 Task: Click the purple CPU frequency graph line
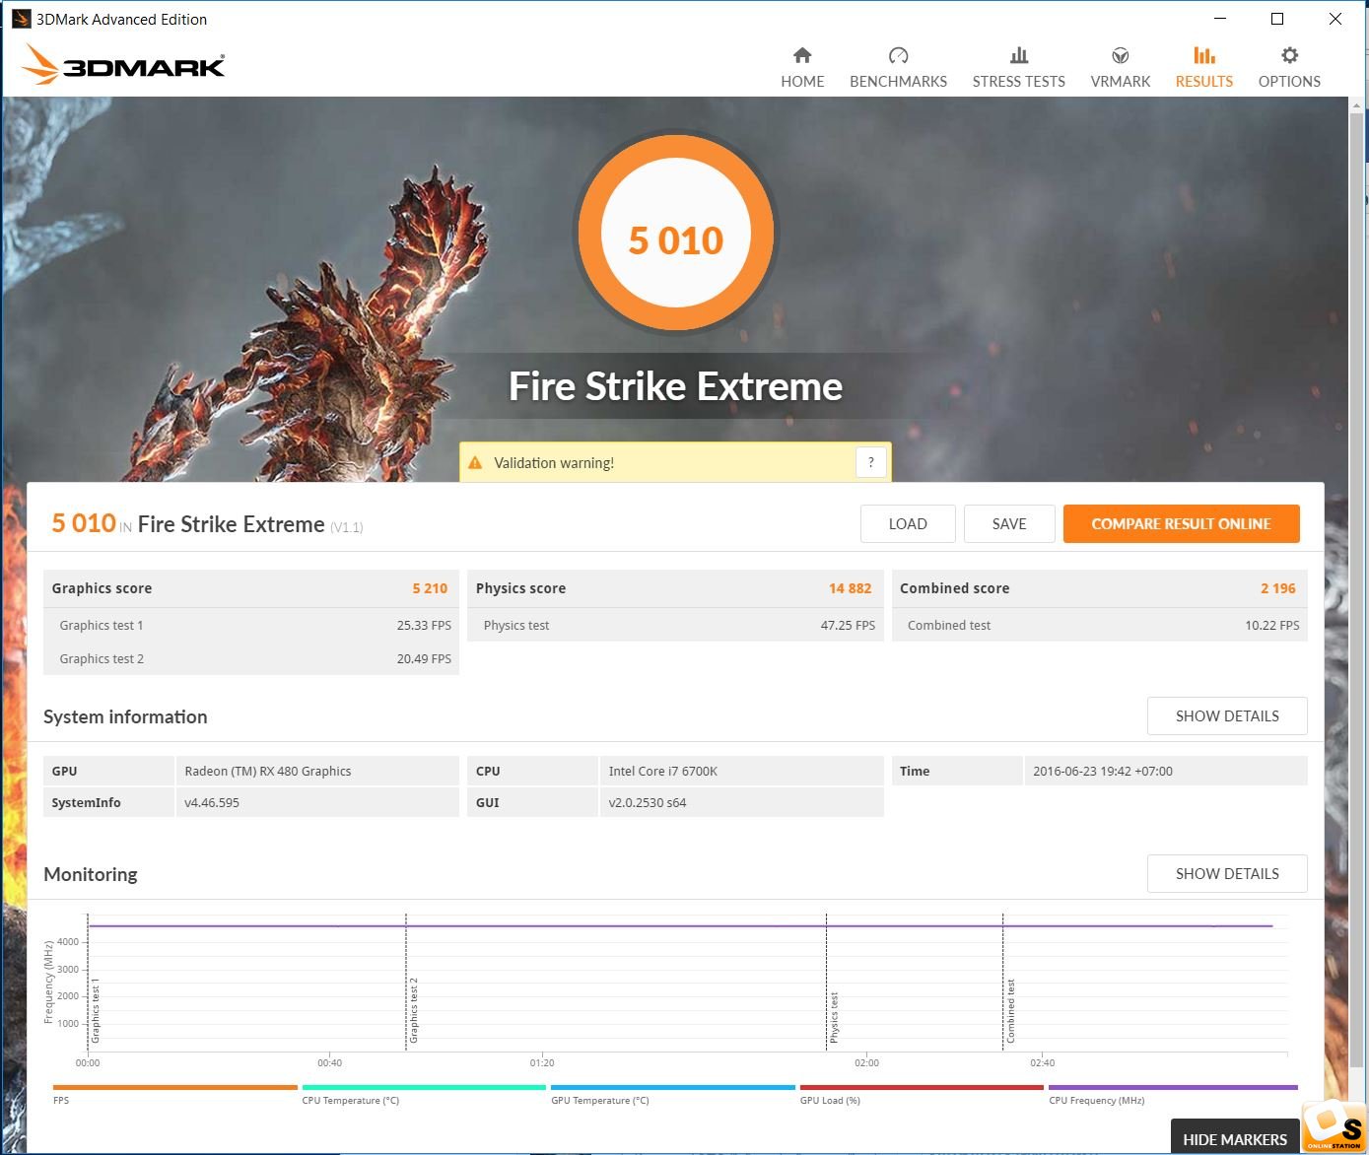point(680,925)
